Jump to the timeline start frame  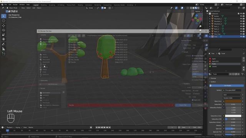(x=96, y=127)
